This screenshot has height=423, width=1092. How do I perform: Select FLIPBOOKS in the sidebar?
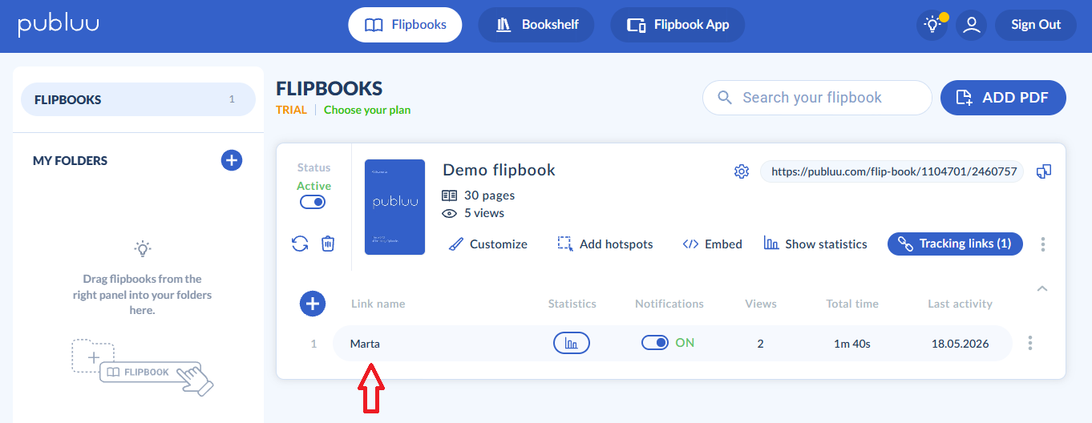pyautogui.click(x=138, y=100)
